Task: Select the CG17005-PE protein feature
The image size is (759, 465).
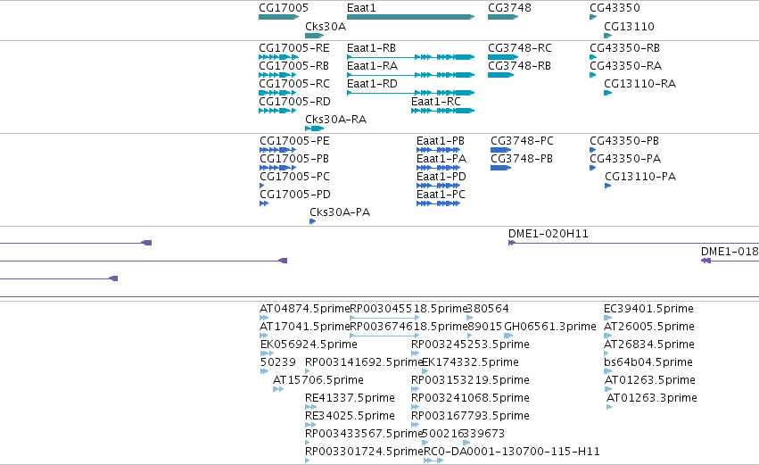Action: click(x=277, y=150)
